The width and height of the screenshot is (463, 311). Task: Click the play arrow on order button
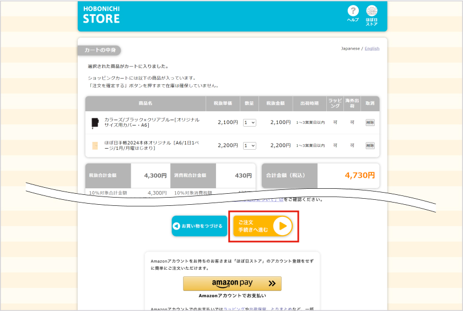pos(282,226)
